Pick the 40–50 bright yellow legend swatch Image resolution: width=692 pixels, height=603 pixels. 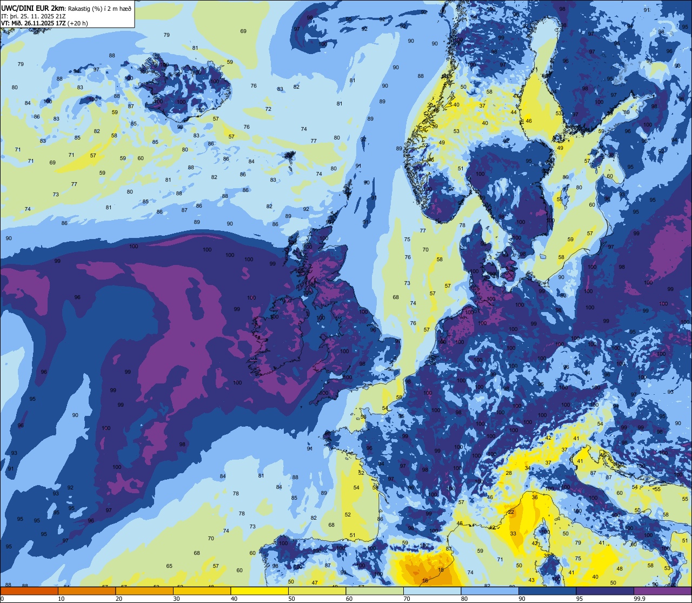259,591
